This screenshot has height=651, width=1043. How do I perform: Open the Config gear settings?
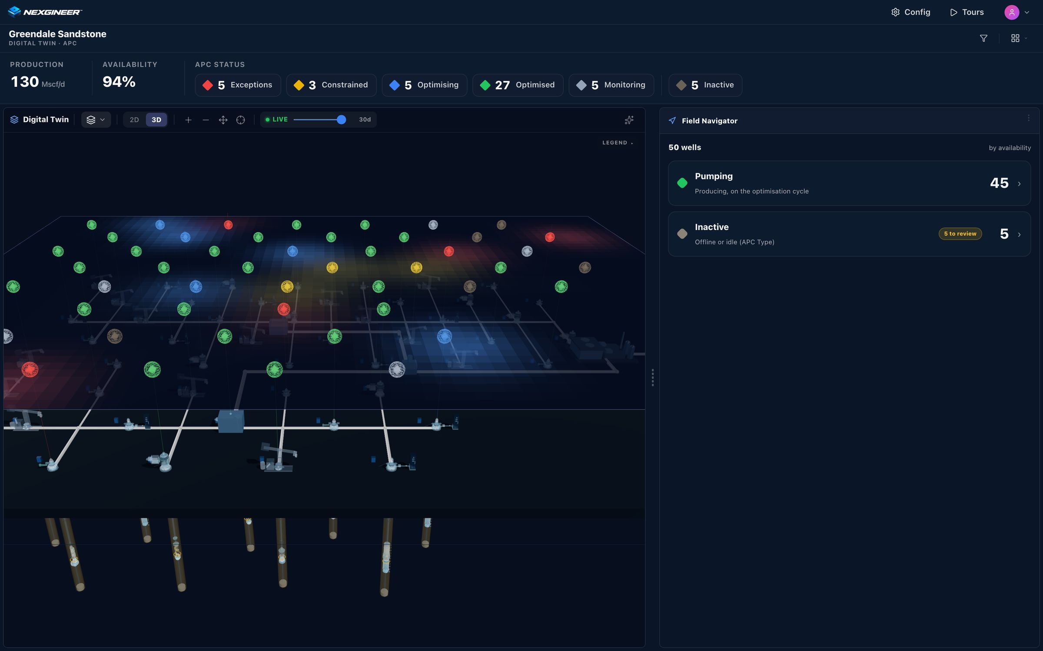910,12
